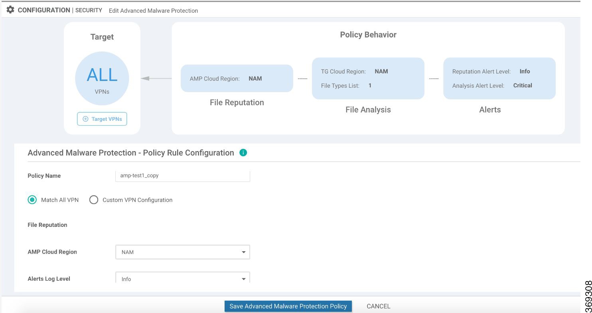Click the Configuration gear icon
This screenshot has height=313, width=592.
point(10,10)
